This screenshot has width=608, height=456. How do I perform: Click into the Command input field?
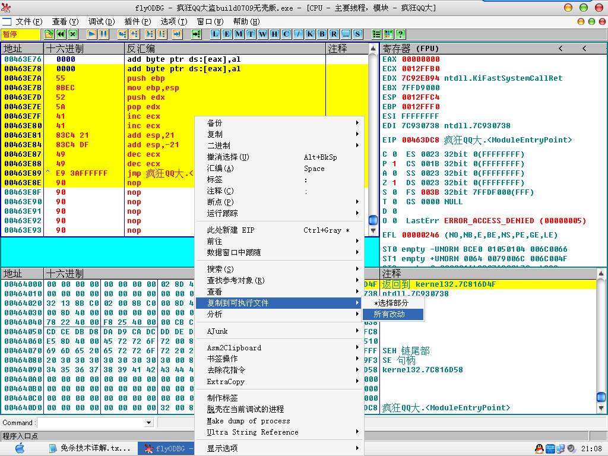click(x=91, y=423)
